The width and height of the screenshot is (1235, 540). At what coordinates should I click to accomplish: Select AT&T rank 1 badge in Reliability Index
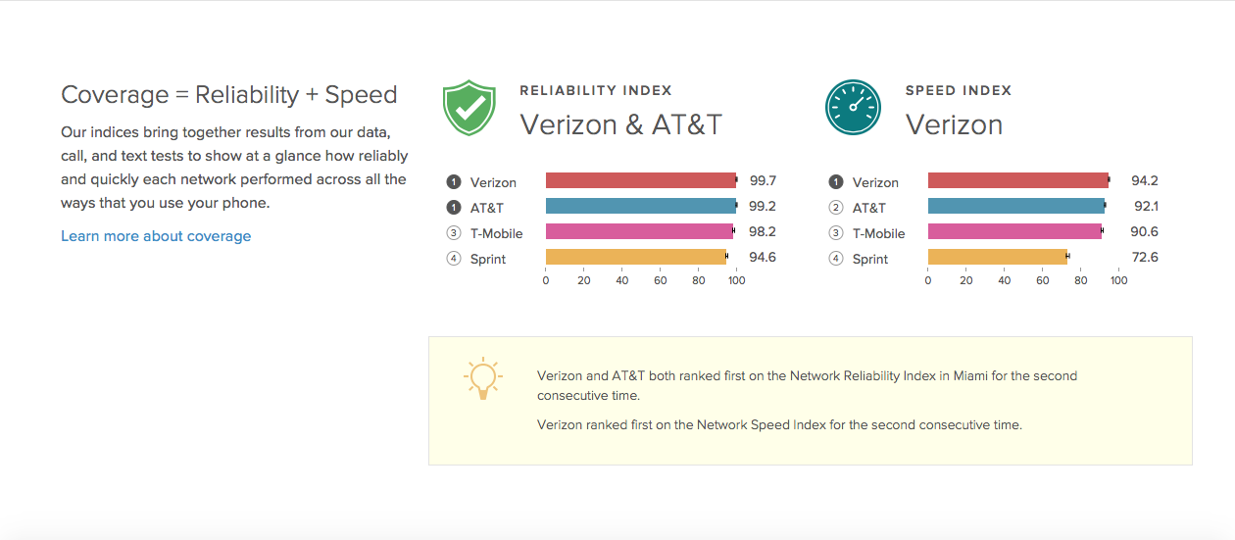453,208
